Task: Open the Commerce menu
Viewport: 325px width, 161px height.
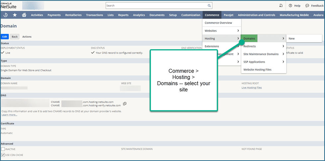Action: click(212, 15)
